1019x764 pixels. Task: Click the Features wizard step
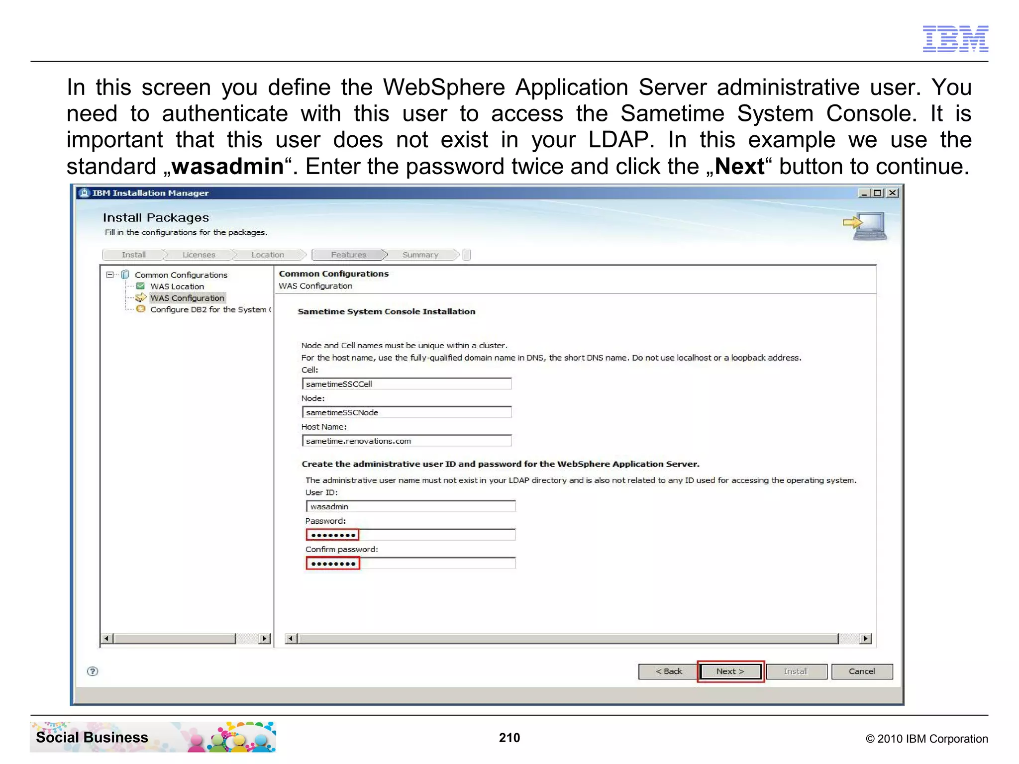(x=348, y=255)
